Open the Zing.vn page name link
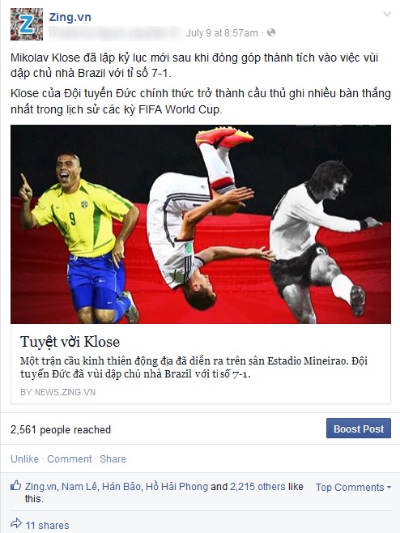The width and height of the screenshot is (400, 533). click(70, 17)
